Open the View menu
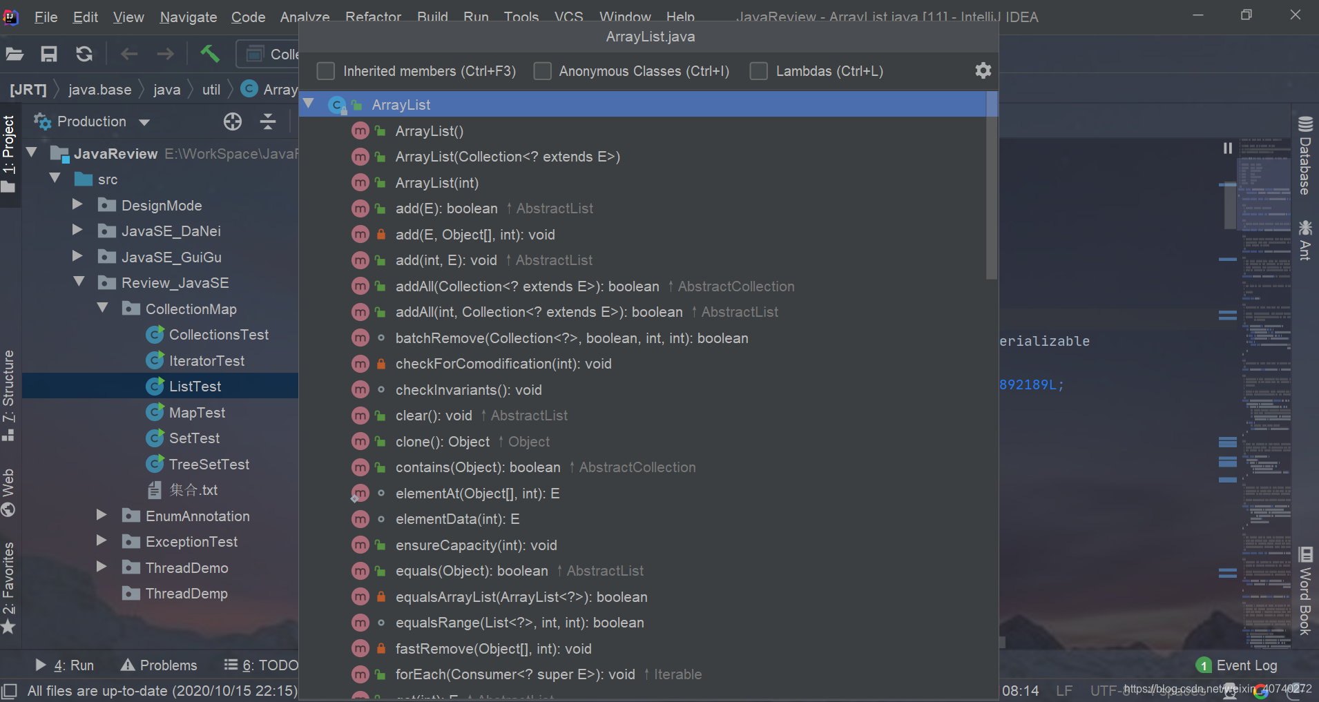Screen dimensions: 1319x702 coord(128,17)
